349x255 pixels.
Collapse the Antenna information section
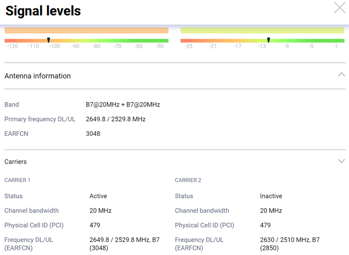(341, 75)
